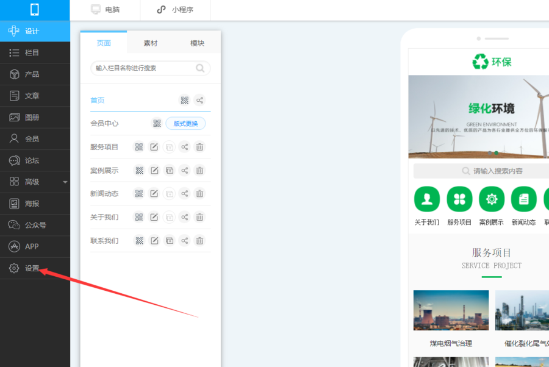
Task: Open 设置 in the sidebar
Action: tap(35, 268)
